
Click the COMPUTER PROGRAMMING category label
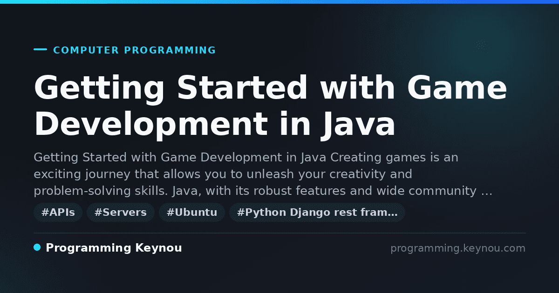coord(134,50)
